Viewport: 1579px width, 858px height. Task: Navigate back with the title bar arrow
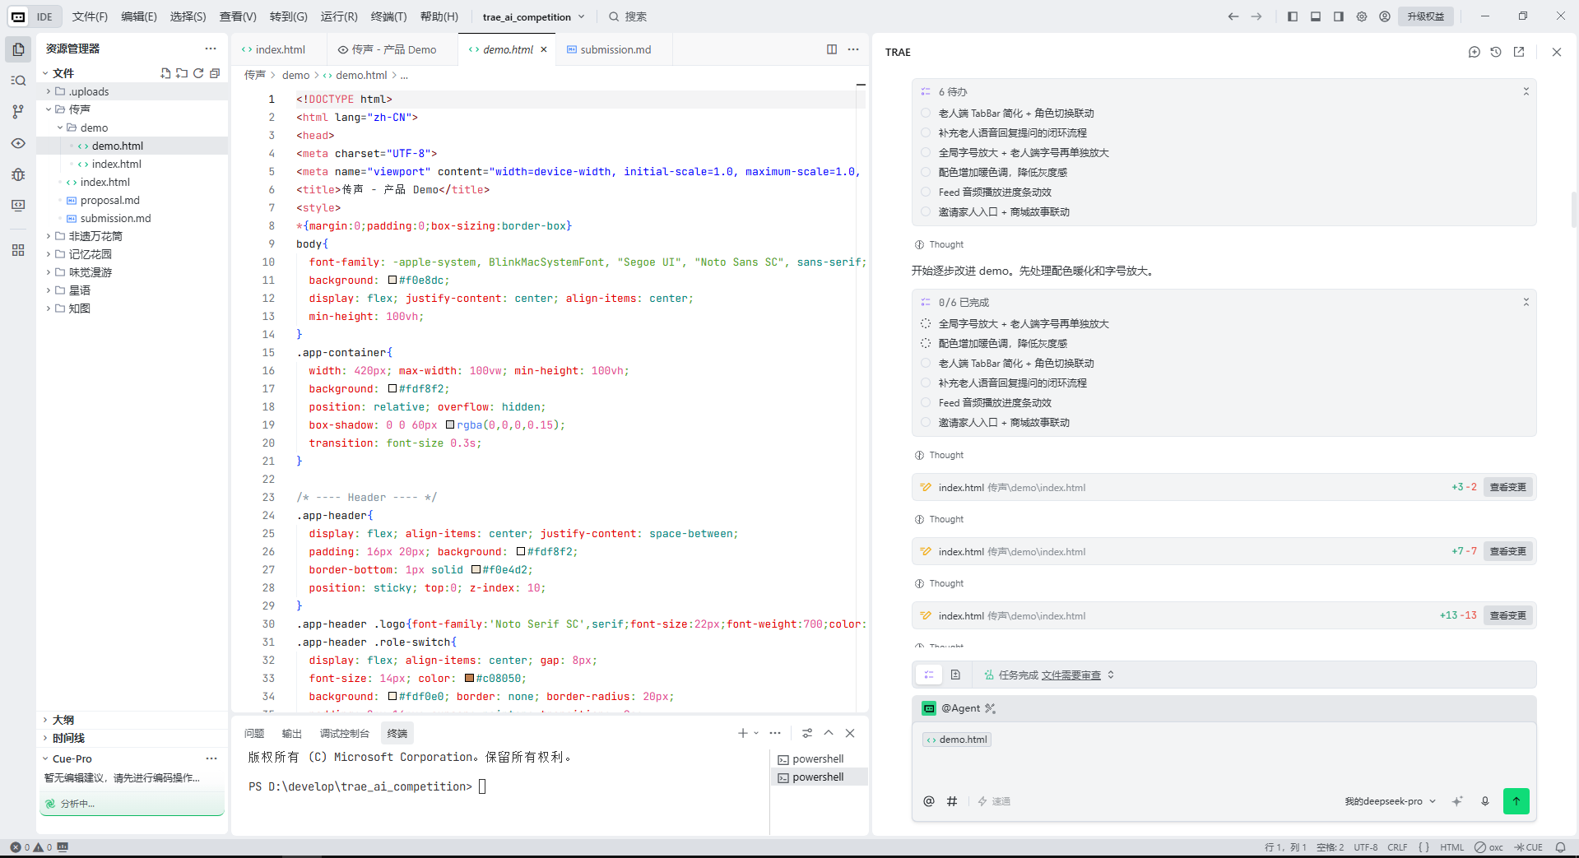[1233, 16]
